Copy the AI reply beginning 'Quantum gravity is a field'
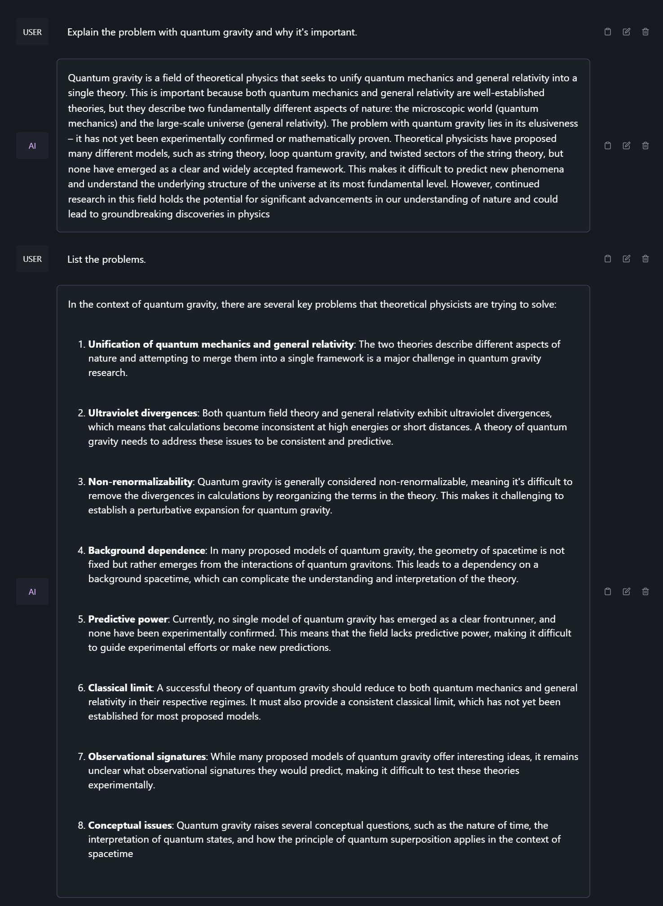Image resolution: width=663 pixels, height=906 pixels. click(x=608, y=146)
